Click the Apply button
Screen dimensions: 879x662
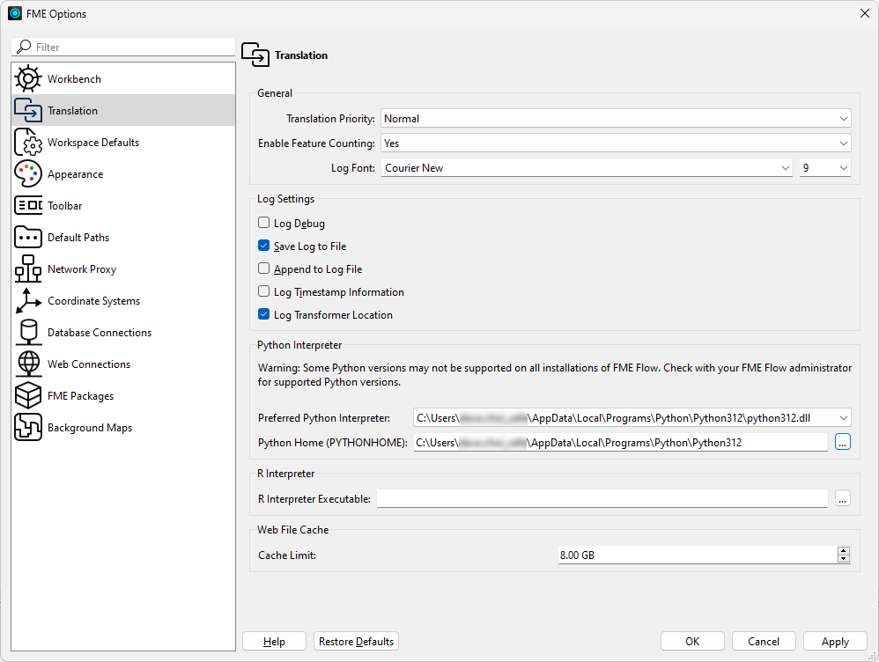coord(835,641)
